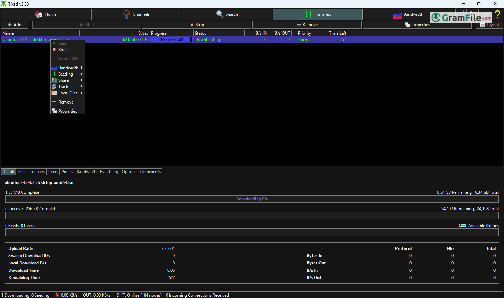Click the Normal priority cell

[x=304, y=40]
